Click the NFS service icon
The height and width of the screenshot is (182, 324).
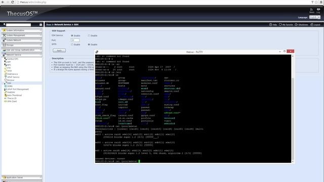[6, 65]
